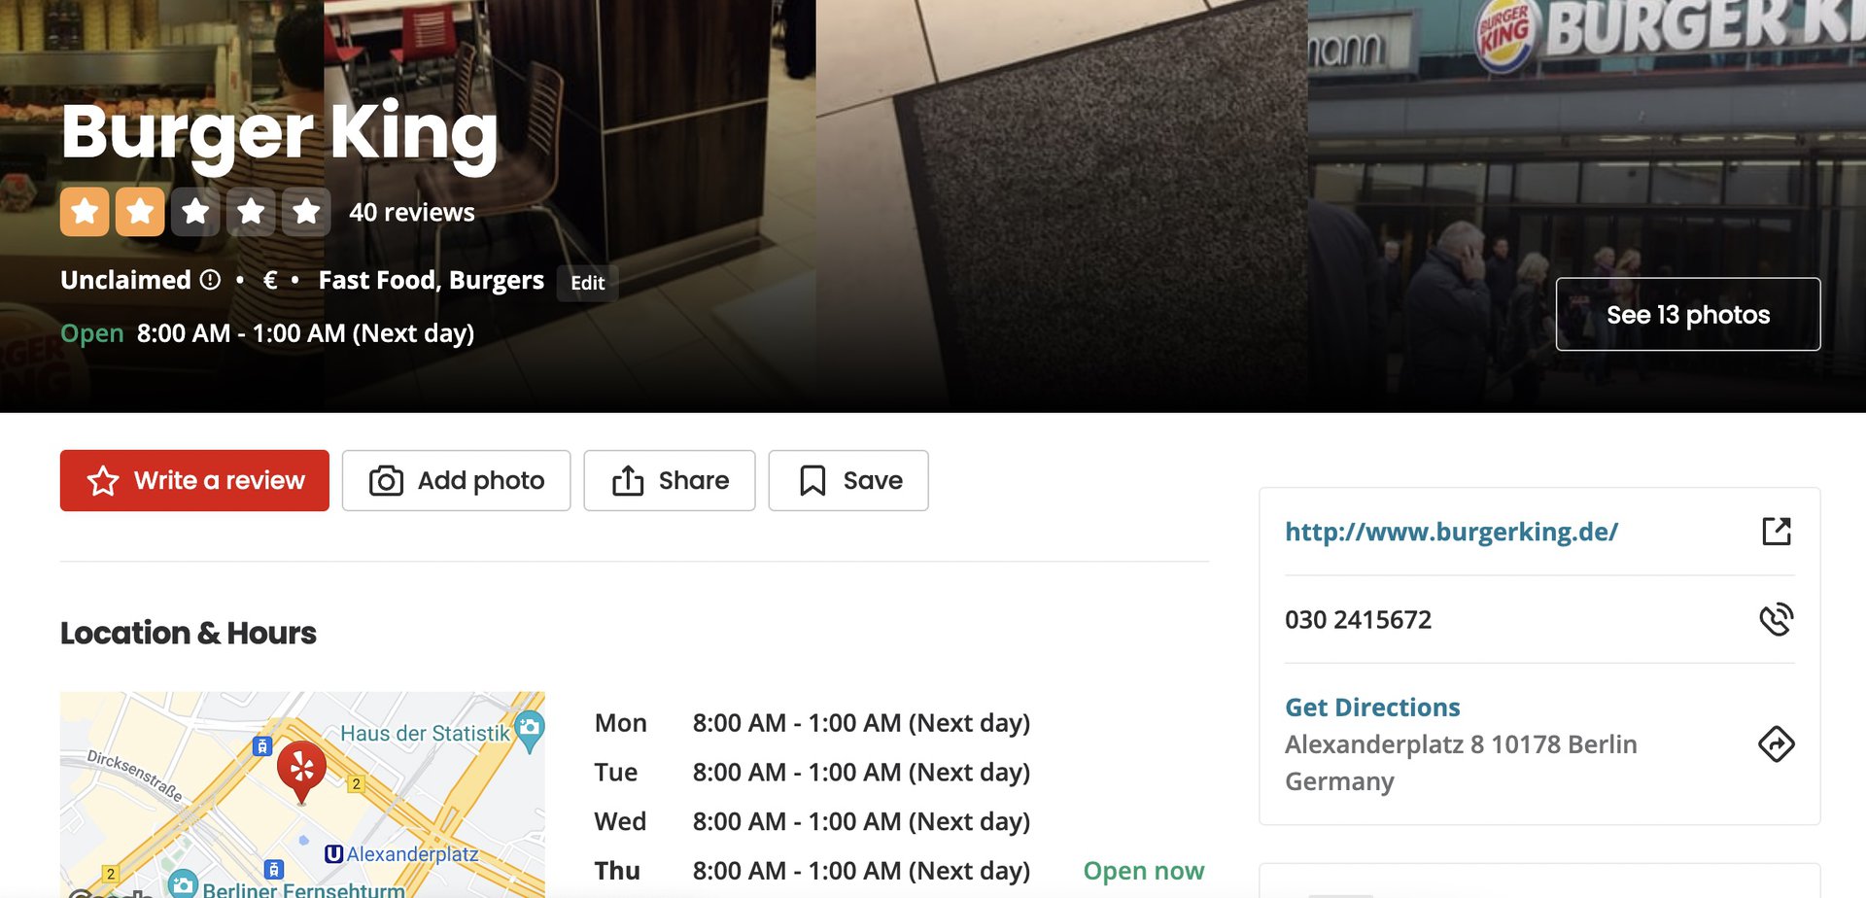The height and width of the screenshot is (898, 1866).
Task: Click the phone call icon
Action: [1777, 619]
